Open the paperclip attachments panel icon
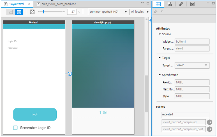 click(x=181, y=4)
